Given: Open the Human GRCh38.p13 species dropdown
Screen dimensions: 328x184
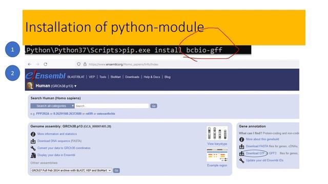Looking at the screenshot, I should (x=56, y=86).
